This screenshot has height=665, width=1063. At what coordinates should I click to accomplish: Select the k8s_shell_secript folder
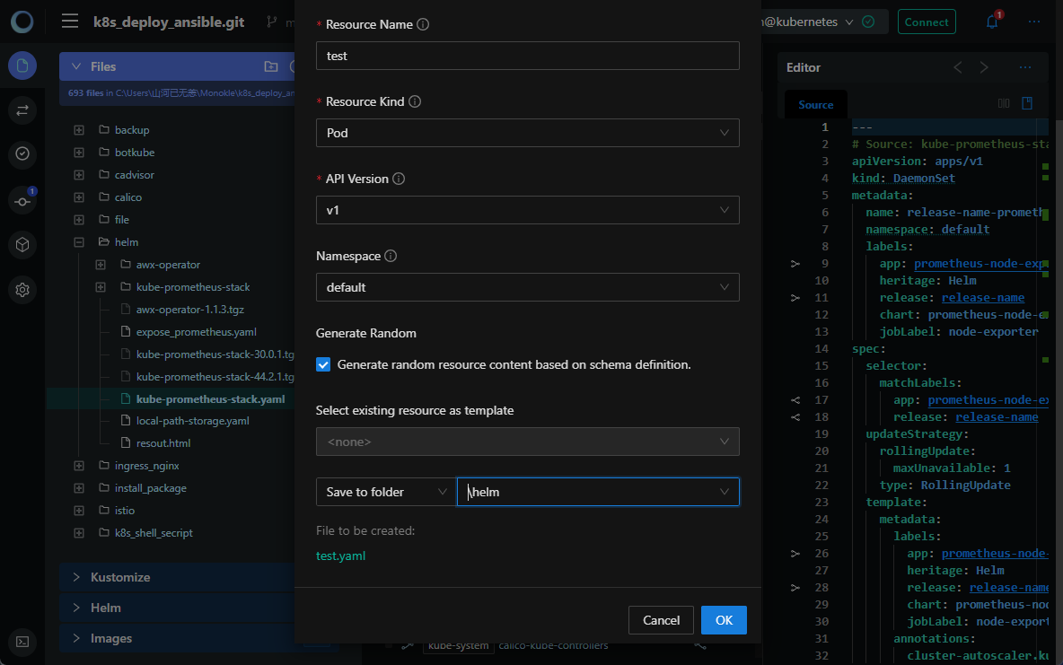pos(154,533)
